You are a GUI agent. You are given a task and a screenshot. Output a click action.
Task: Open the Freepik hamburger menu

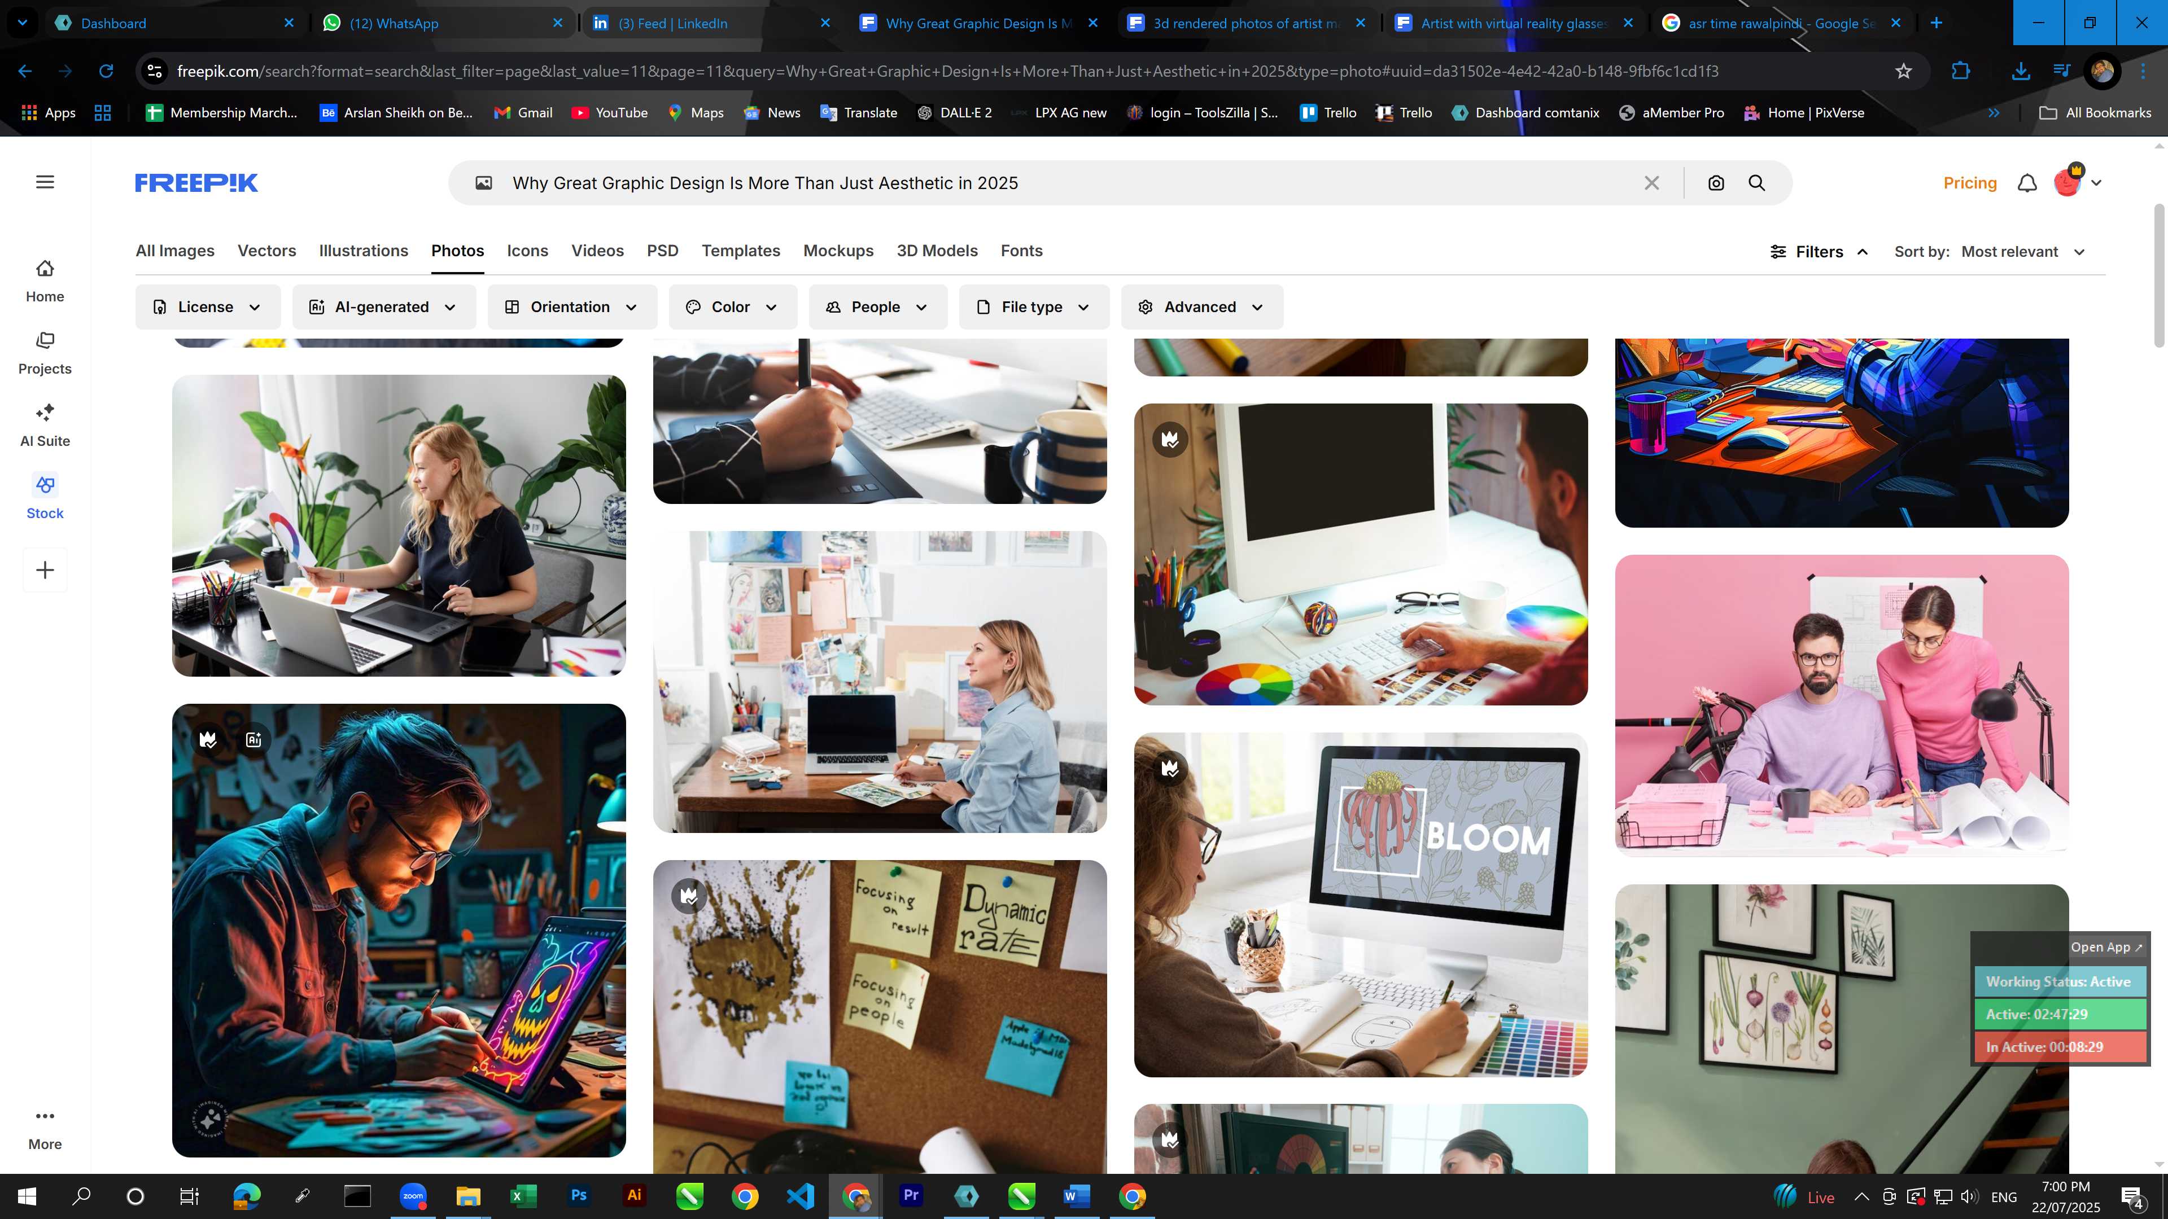45,182
